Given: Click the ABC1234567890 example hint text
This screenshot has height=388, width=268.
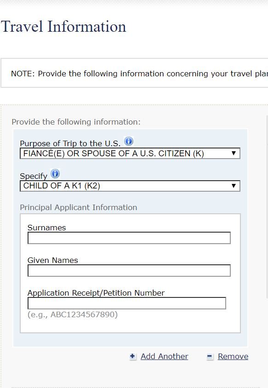Looking at the screenshot, I should tap(73, 314).
